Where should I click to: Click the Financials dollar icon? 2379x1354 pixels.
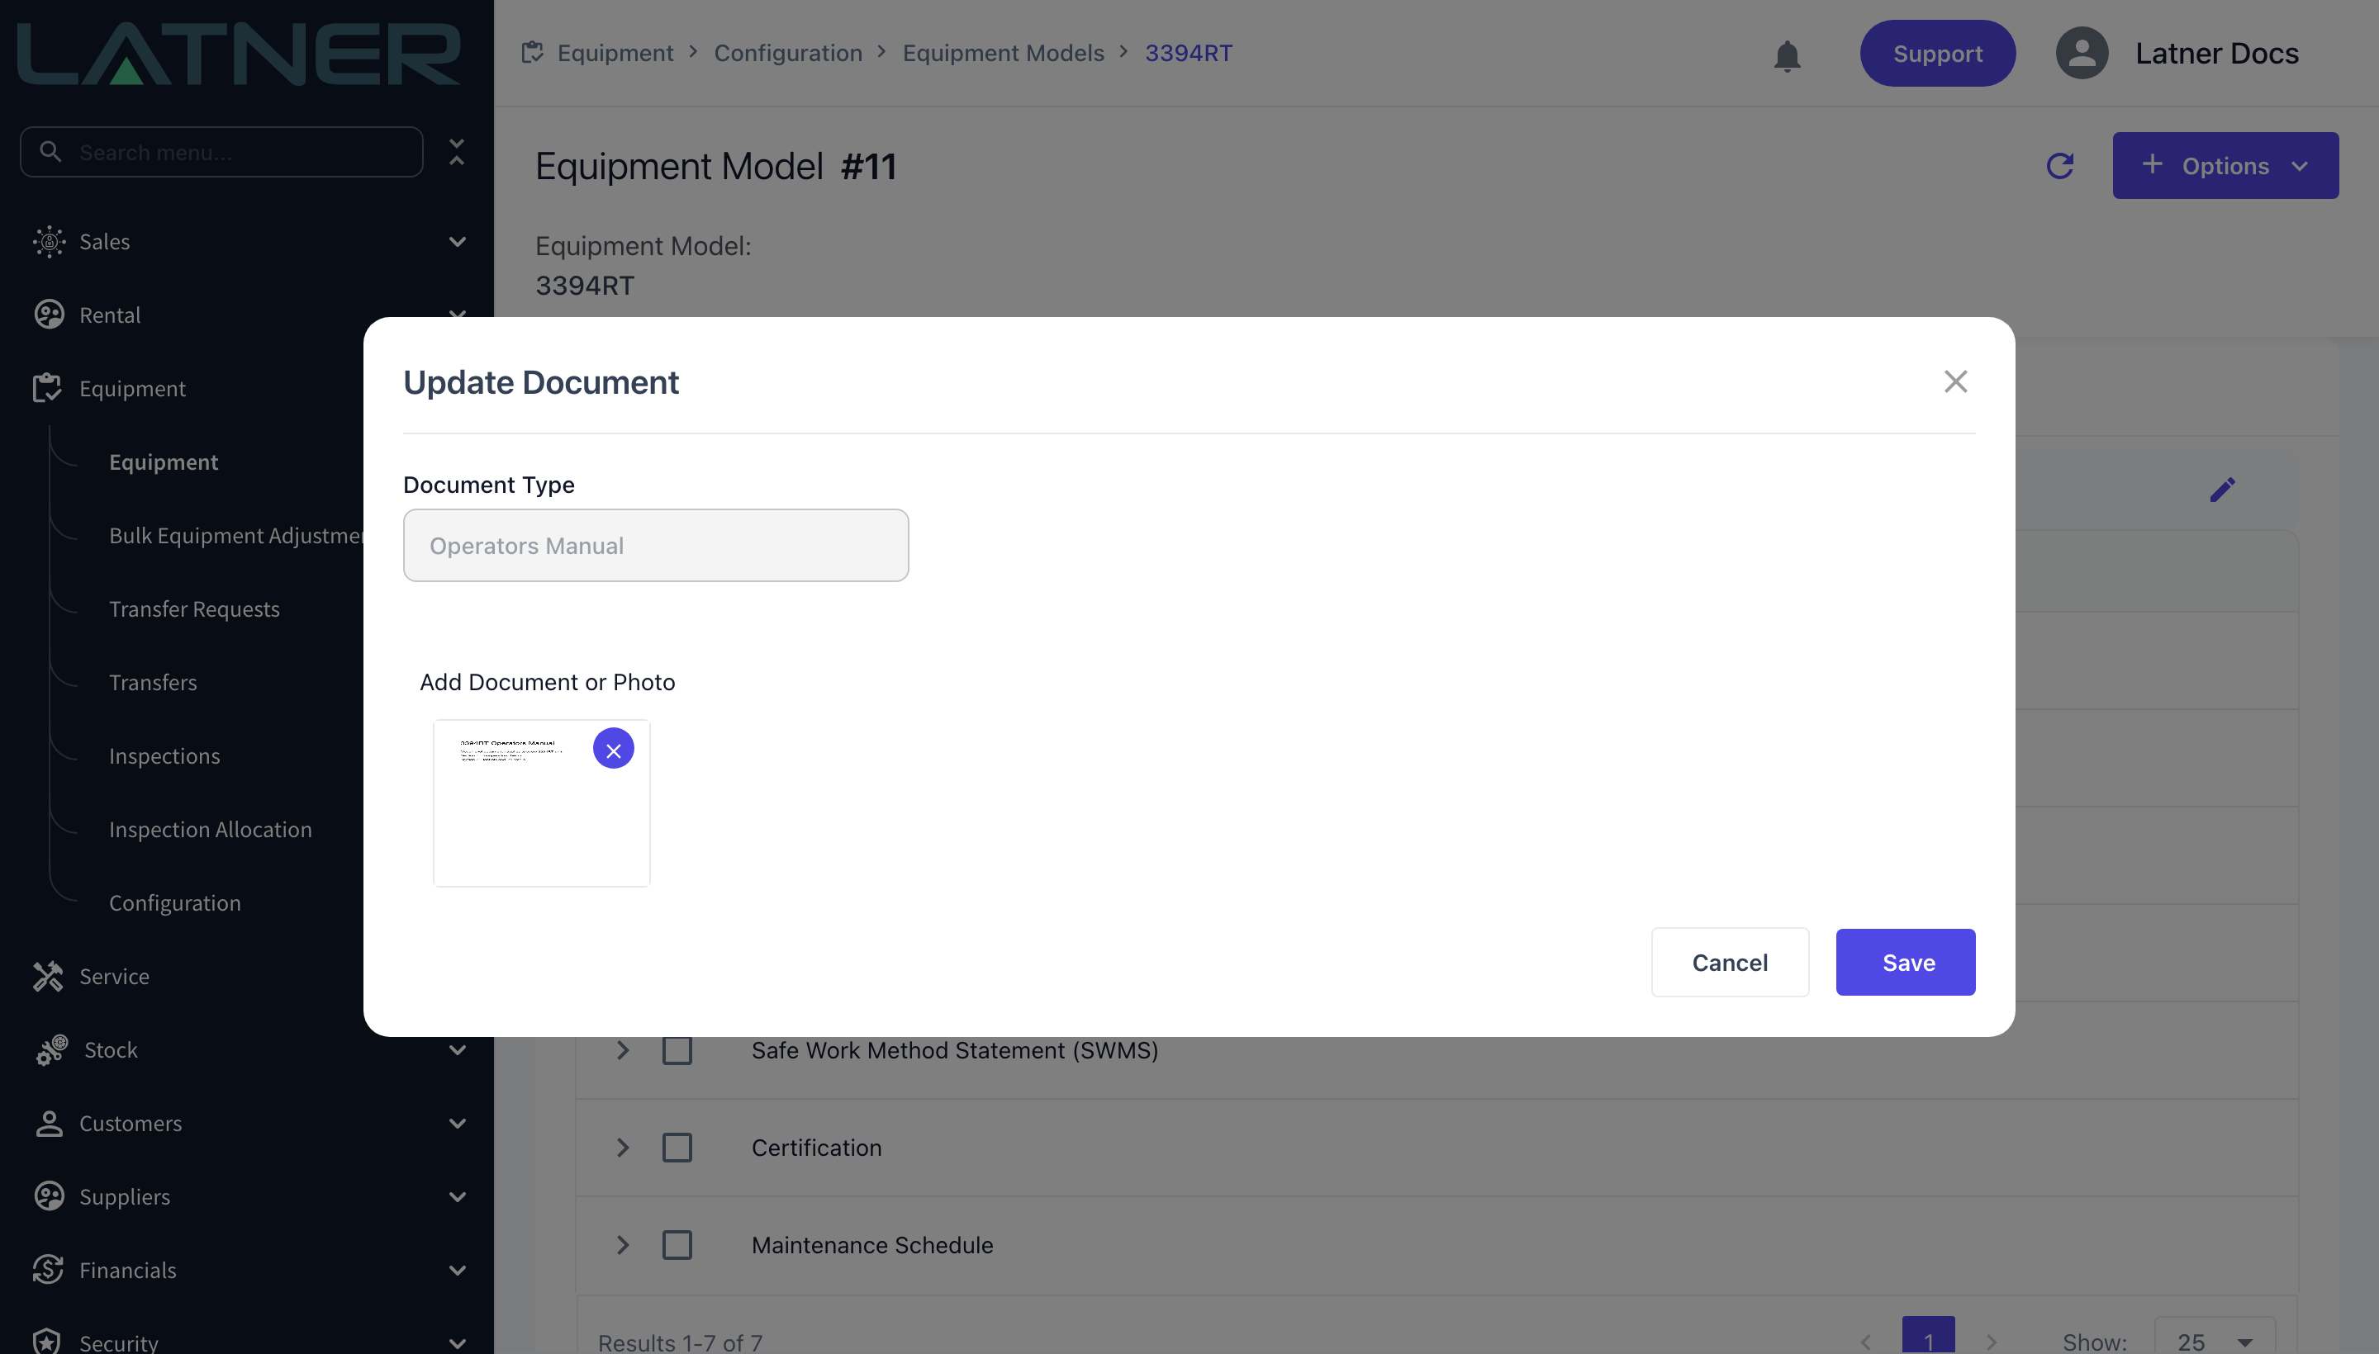pos(49,1271)
